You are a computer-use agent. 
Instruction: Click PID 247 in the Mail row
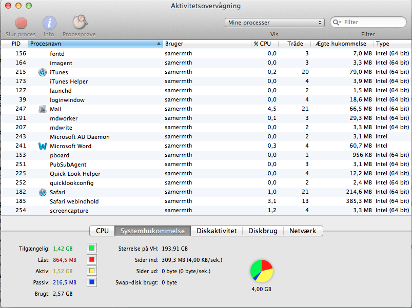click(x=21, y=109)
